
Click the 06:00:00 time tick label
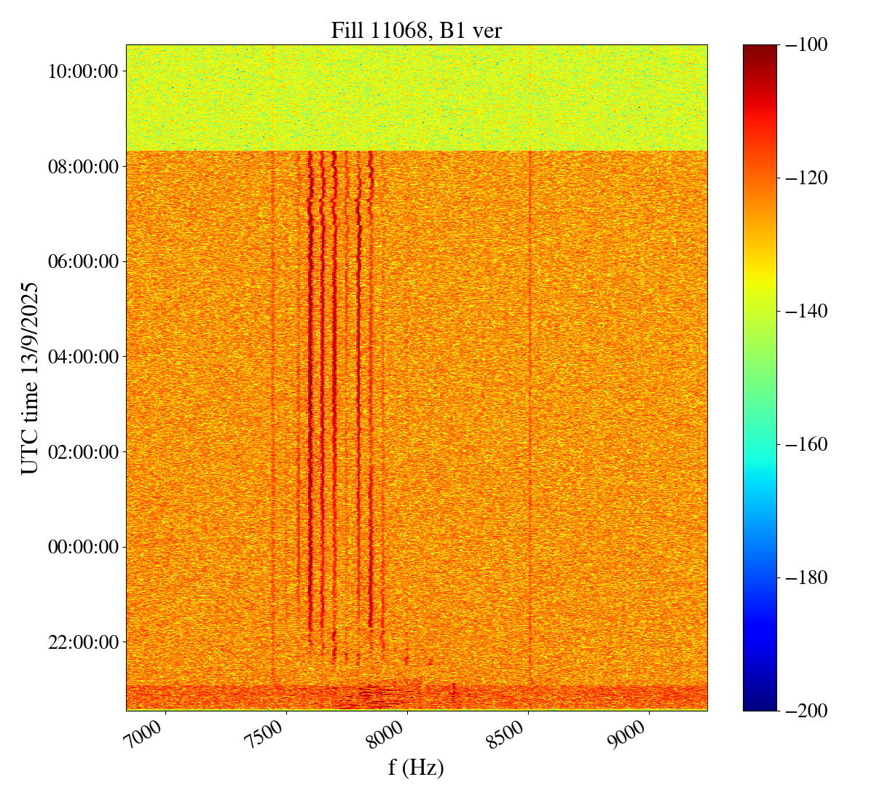83,261
